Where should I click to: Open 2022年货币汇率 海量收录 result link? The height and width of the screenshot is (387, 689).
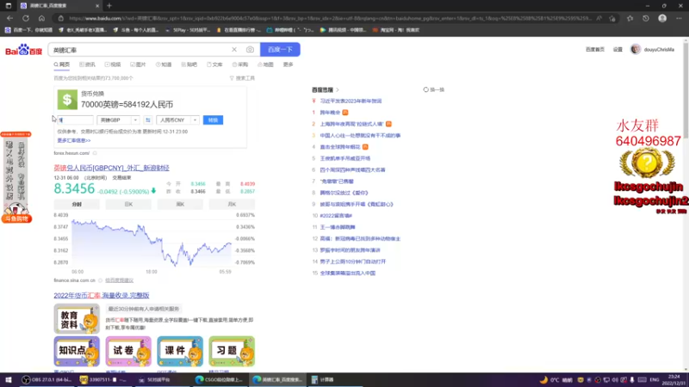(x=102, y=295)
